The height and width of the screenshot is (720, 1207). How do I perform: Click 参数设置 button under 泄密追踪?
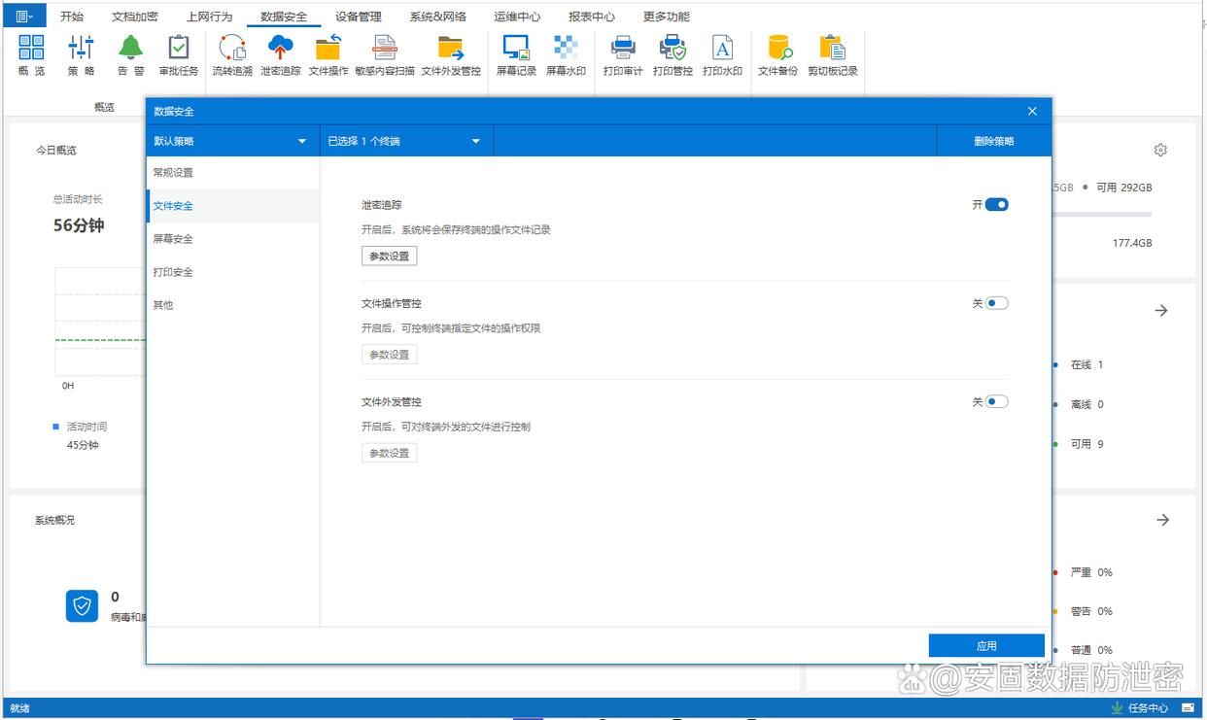389,257
